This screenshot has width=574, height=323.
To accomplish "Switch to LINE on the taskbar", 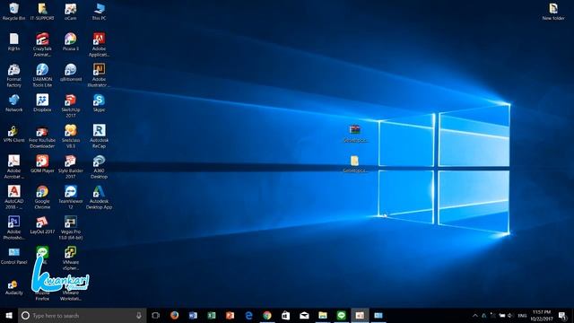I will (x=341, y=315).
